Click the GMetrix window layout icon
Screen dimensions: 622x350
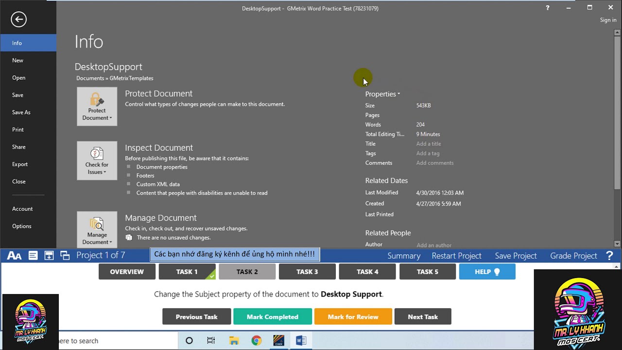[x=65, y=255]
